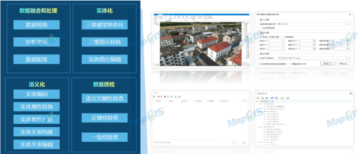Click the orange shield icon in 数据检查 toolbar

click(x=288, y=98)
